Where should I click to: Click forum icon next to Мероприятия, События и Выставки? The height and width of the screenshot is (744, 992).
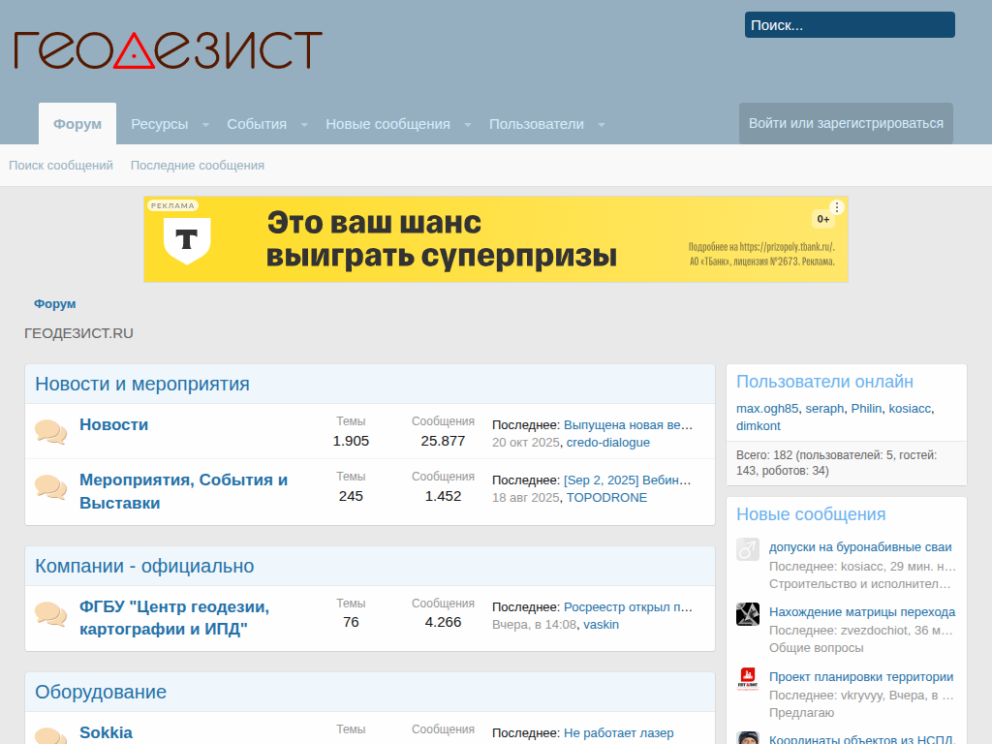coord(50,487)
